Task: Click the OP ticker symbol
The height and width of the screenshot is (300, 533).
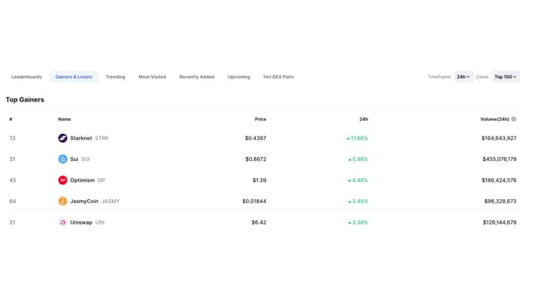Action: (x=101, y=180)
